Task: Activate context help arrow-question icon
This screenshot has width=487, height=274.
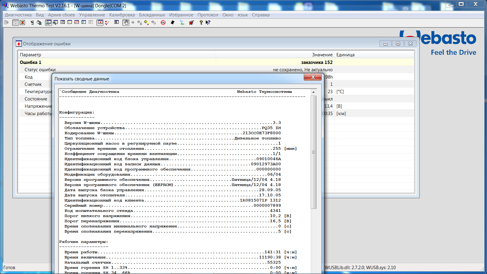Action: click(x=208, y=23)
